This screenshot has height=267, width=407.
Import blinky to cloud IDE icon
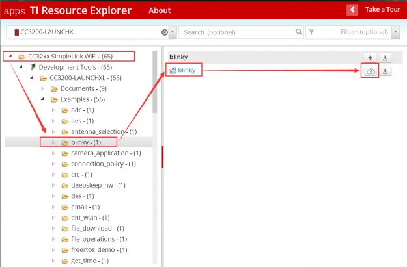click(x=371, y=71)
